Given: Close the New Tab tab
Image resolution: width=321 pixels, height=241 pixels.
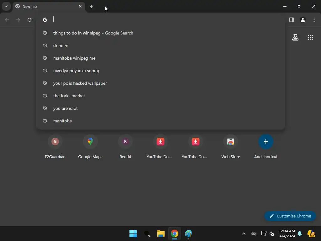Looking at the screenshot, I should (80, 6).
